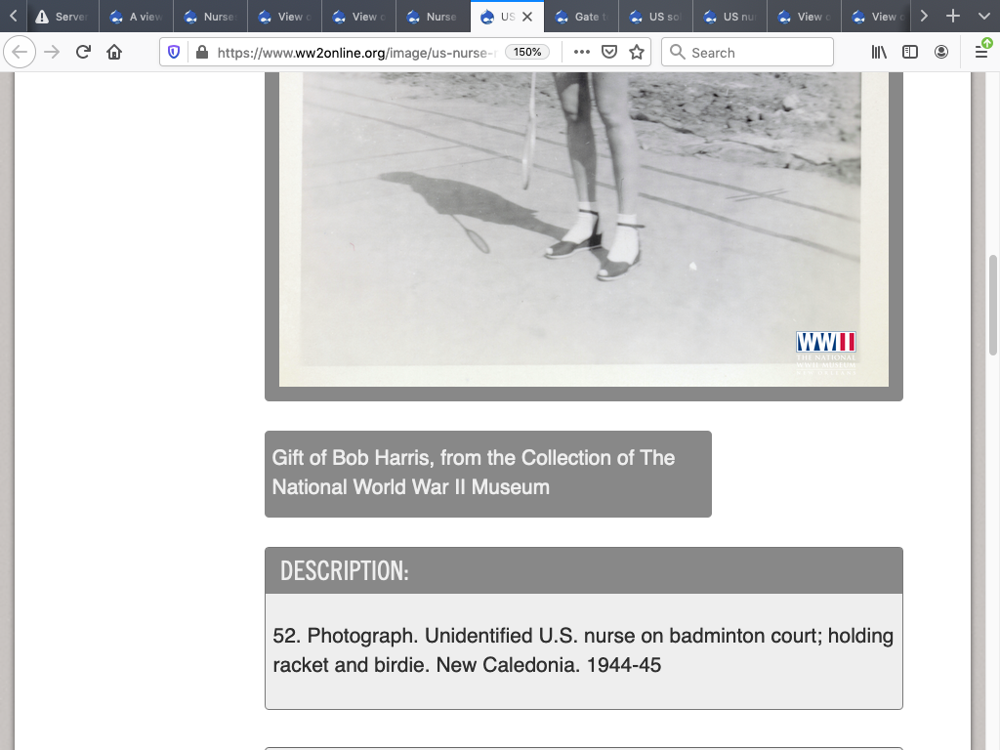Open tracking protection shield info
Image resolution: width=1000 pixels, height=750 pixels.
(x=174, y=52)
